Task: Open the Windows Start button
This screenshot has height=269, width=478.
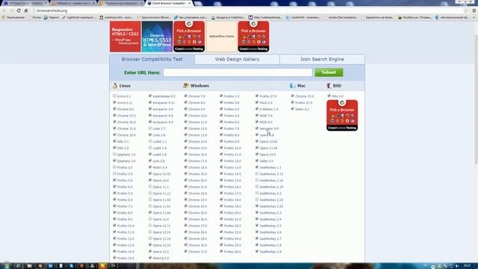Action: [6, 266]
